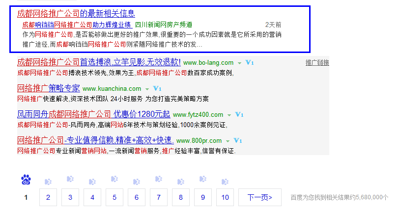Click the current page number 1

[x=26, y=197]
